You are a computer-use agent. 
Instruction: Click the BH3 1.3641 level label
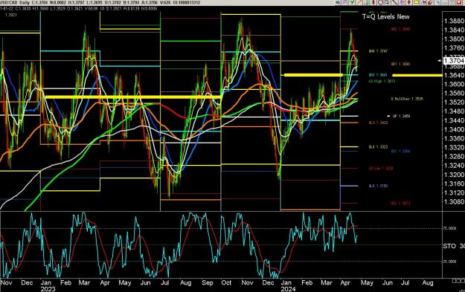click(x=378, y=75)
